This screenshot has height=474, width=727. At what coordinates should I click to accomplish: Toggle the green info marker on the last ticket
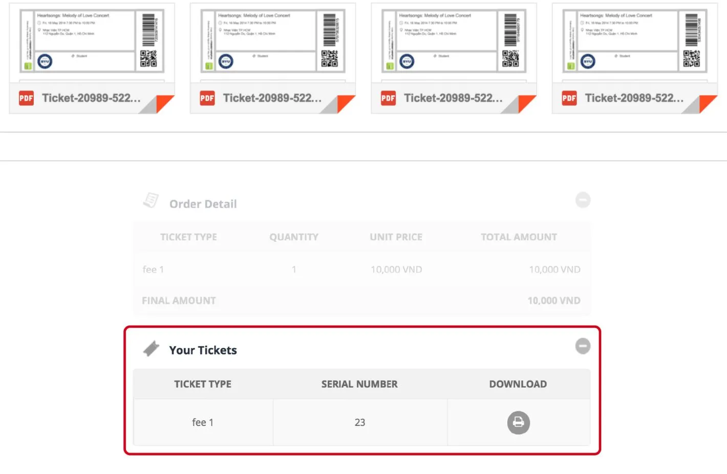pos(570,66)
